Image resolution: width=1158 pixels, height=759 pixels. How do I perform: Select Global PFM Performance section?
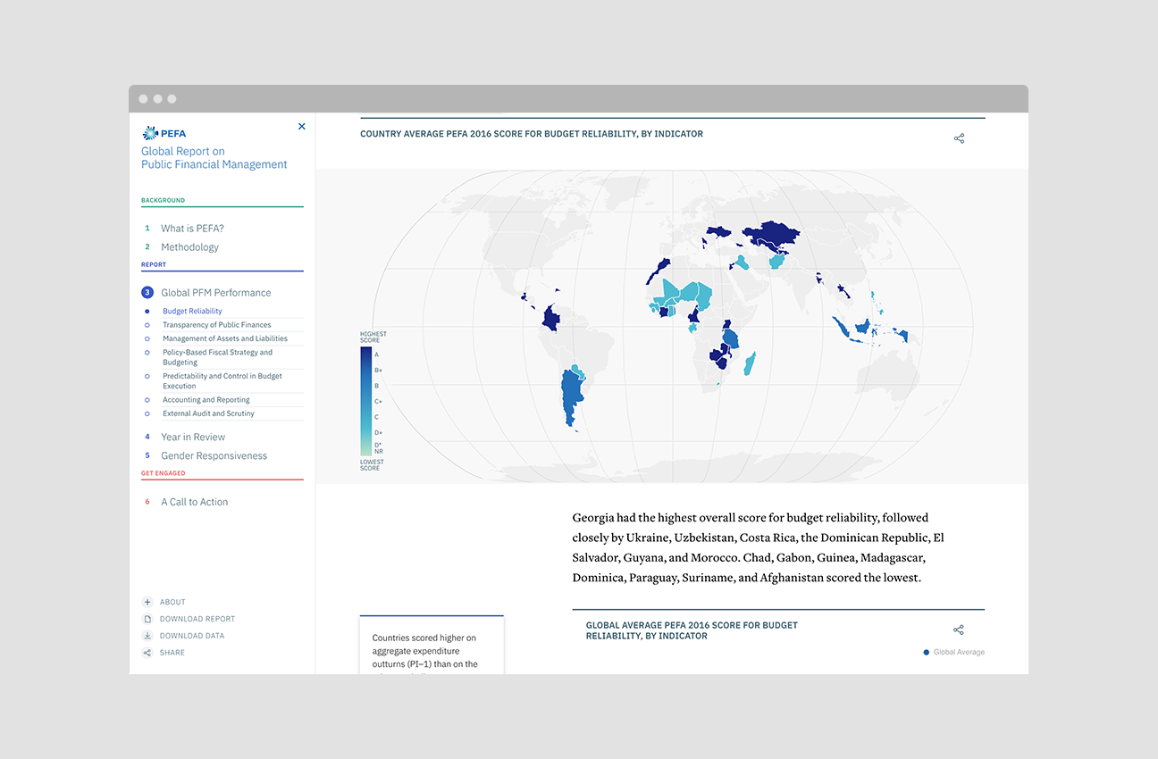pyautogui.click(x=215, y=293)
